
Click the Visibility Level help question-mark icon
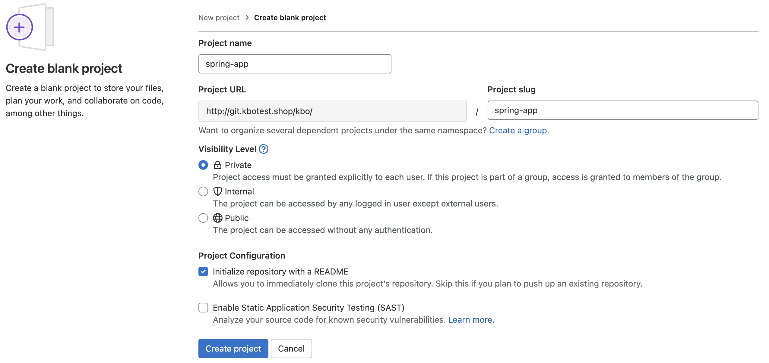(263, 149)
